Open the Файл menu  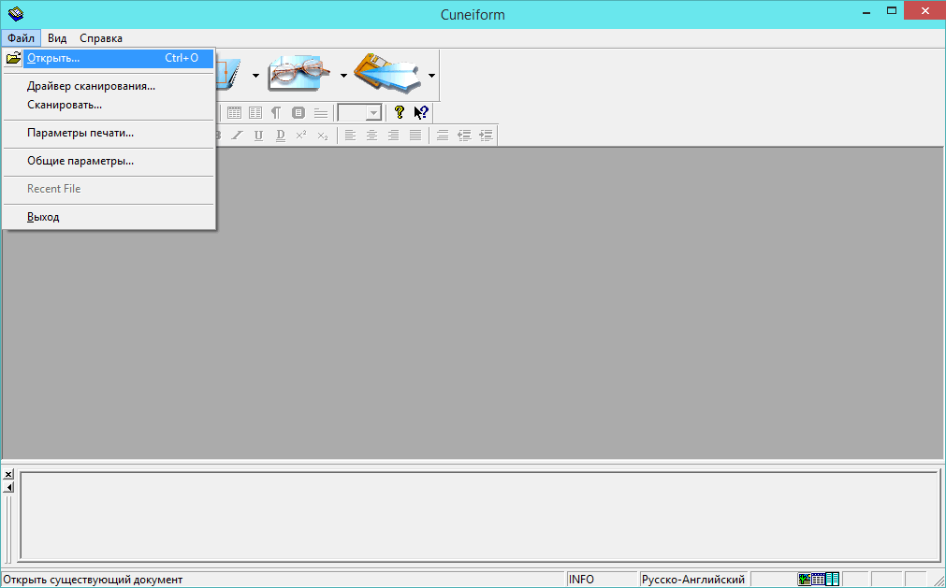tap(22, 38)
